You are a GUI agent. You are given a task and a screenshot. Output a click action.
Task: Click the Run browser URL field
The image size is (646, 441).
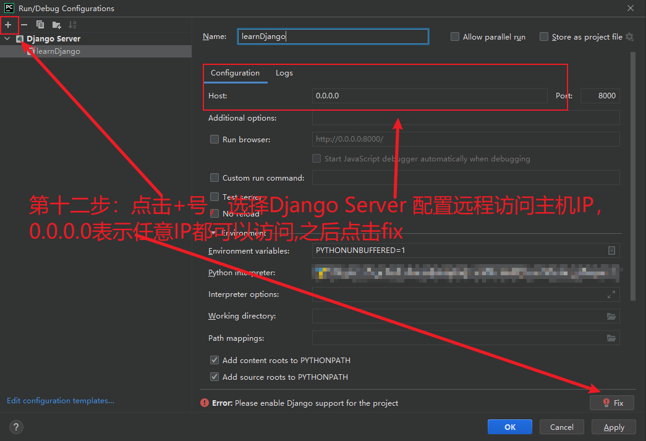point(466,139)
